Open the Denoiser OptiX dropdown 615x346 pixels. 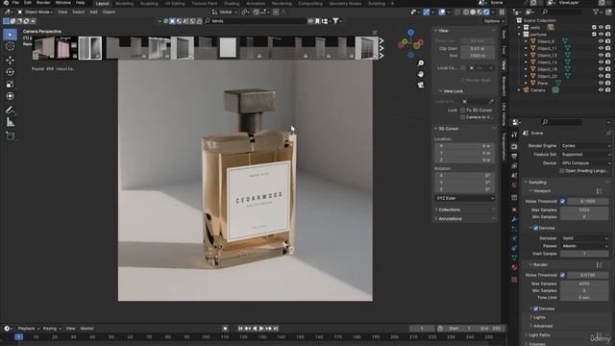coord(584,238)
